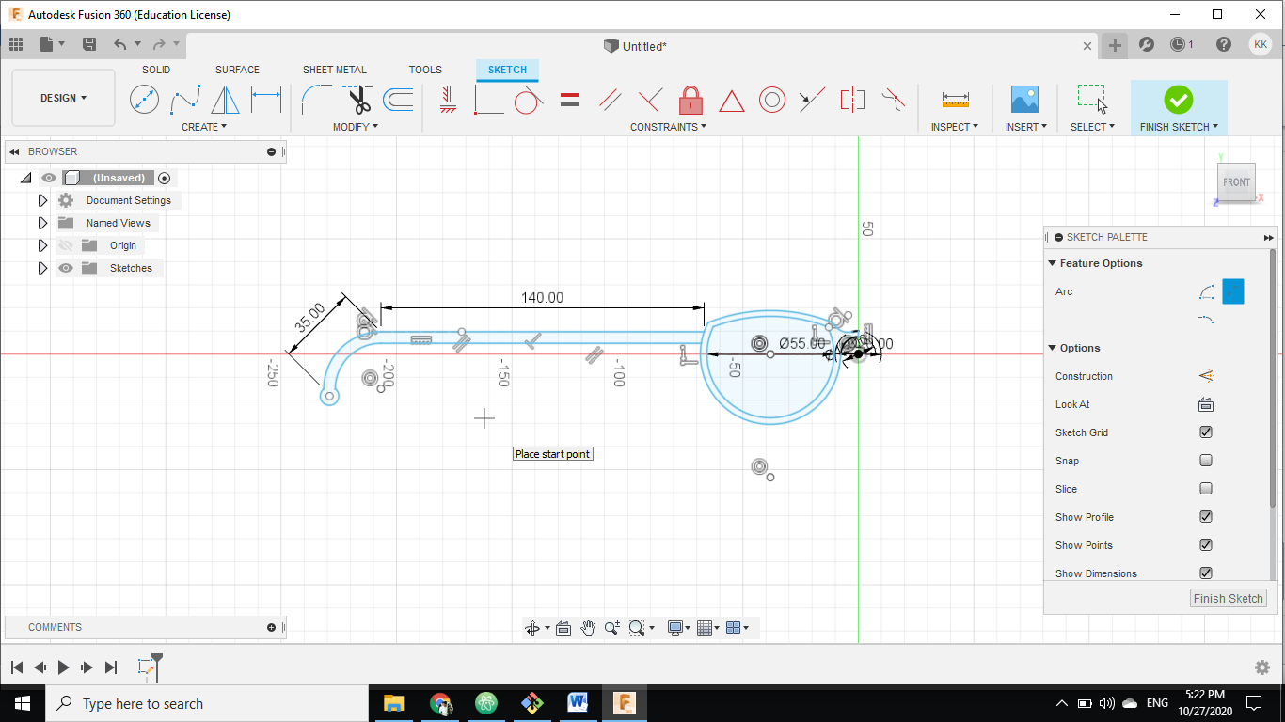Select the Fillet tool in Modify
This screenshot has width=1285, height=722.
click(x=317, y=99)
